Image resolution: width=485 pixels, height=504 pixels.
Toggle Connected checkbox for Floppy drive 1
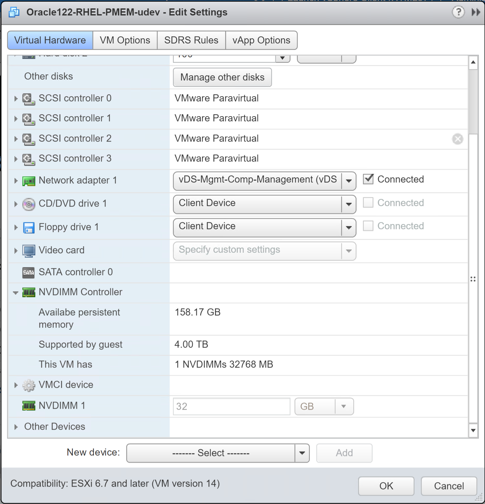[368, 226]
